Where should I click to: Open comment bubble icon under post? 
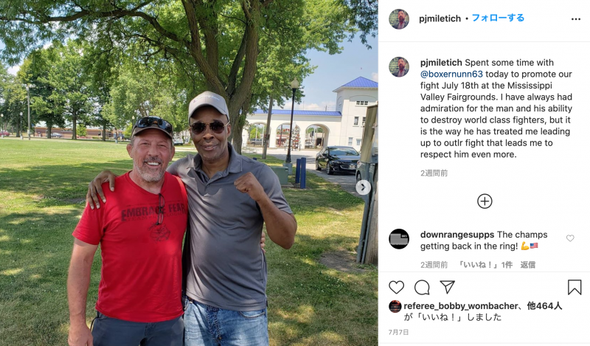[422, 287]
